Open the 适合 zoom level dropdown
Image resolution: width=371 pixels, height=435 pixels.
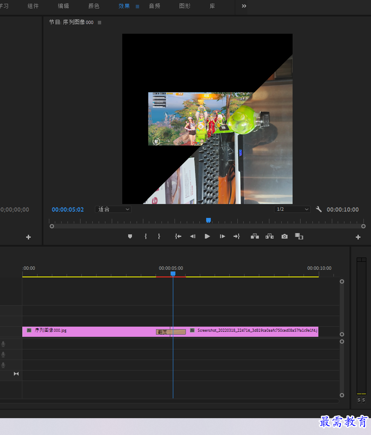click(x=113, y=209)
